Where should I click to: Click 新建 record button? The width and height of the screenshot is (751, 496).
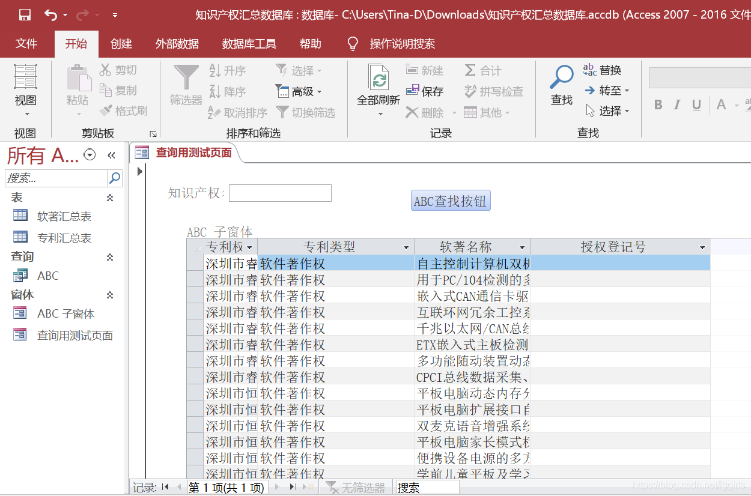(424, 70)
